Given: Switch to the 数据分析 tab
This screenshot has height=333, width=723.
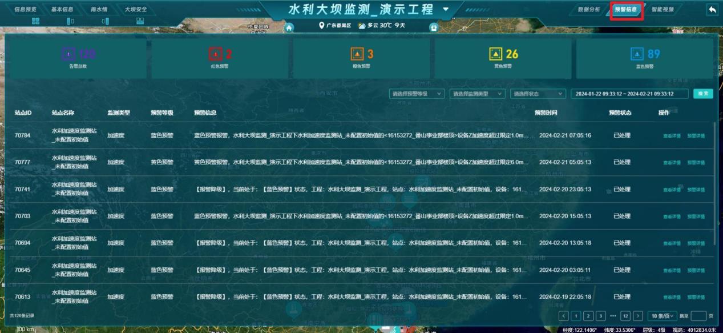Looking at the screenshot, I should (589, 9).
